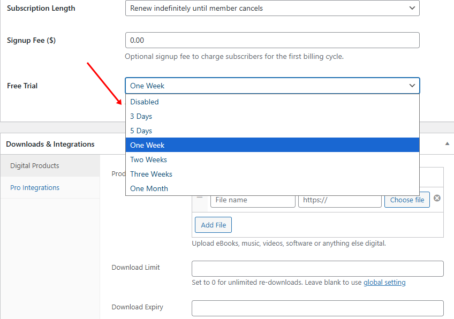Select Three Weeks option
The image size is (454, 319).
272,174
